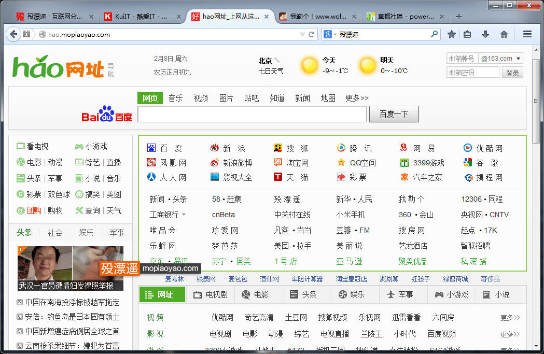Open the 搜狐视频 link in video row
This screenshot has height=354, width=544.
pyautogui.click(x=332, y=317)
